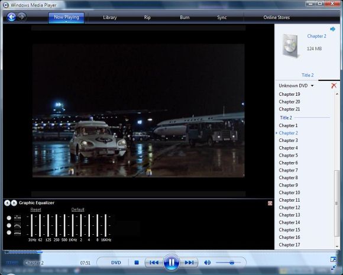Select Chapter 1 under Title 2
This screenshot has height=275, width=343.
point(288,125)
